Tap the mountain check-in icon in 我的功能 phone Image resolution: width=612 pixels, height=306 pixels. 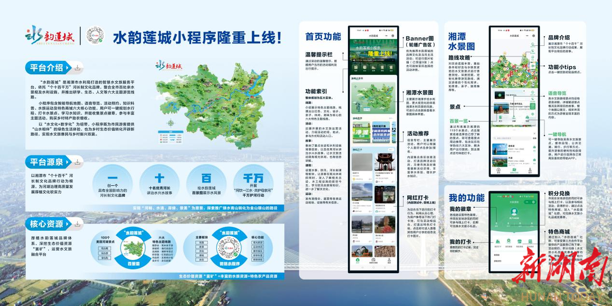click(x=498, y=241)
